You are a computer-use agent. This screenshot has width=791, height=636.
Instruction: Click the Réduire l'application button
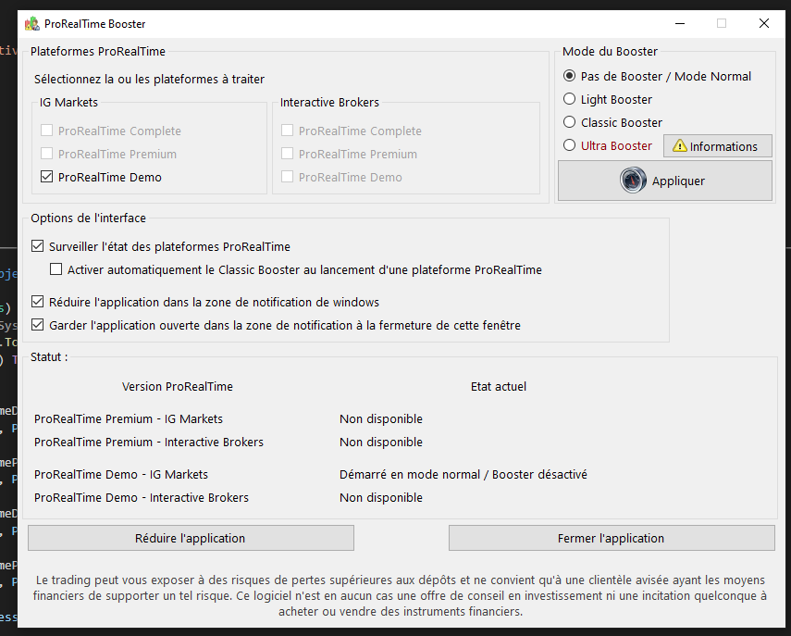(x=191, y=538)
